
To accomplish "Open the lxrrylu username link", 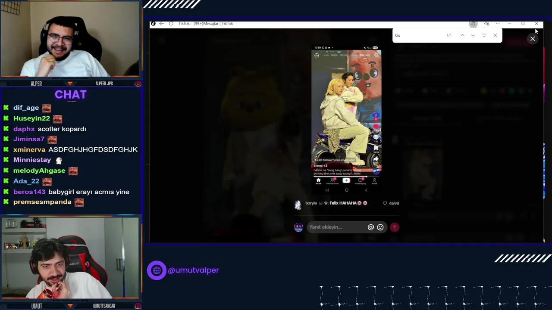I will pyautogui.click(x=311, y=203).
